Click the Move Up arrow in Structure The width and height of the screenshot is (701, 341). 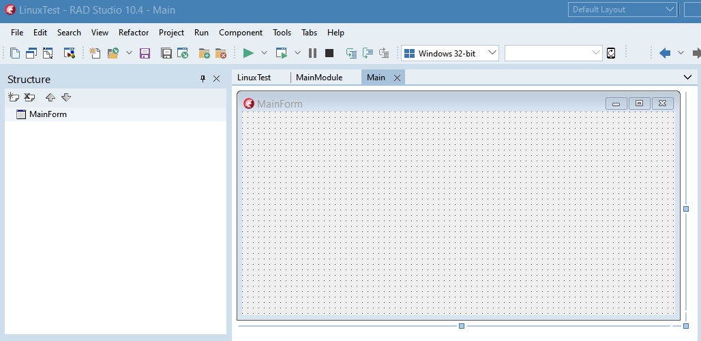tap(50, 97)
